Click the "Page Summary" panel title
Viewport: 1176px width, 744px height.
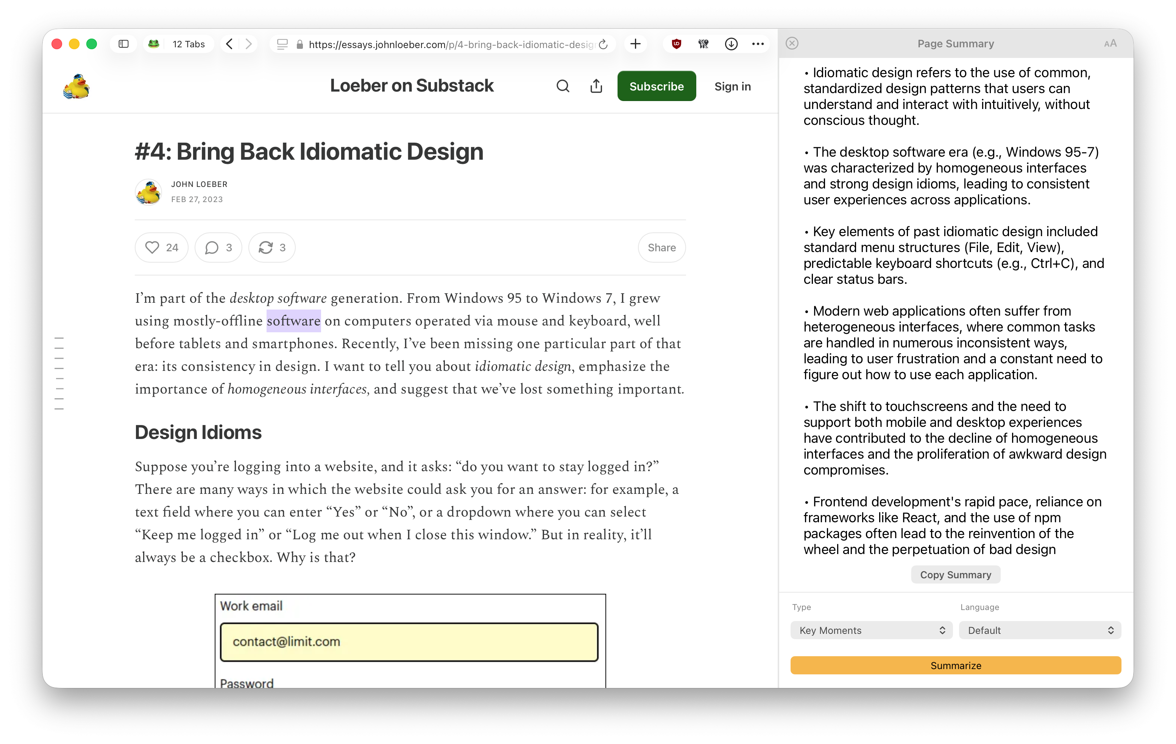(956, 44)
